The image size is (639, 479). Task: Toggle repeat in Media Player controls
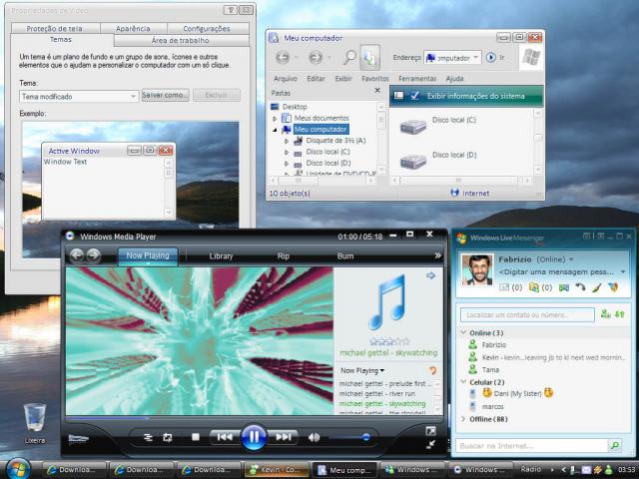point(168,437)
